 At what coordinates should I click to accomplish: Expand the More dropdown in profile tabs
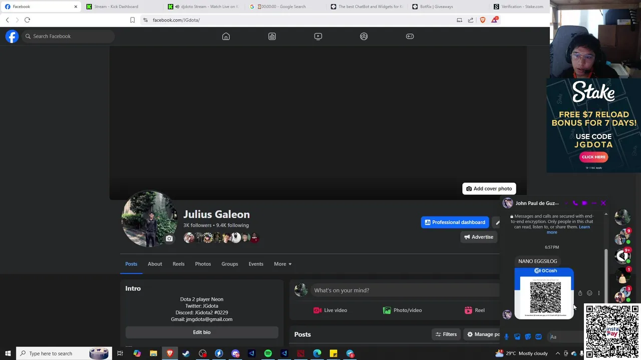tap(282, 264)
